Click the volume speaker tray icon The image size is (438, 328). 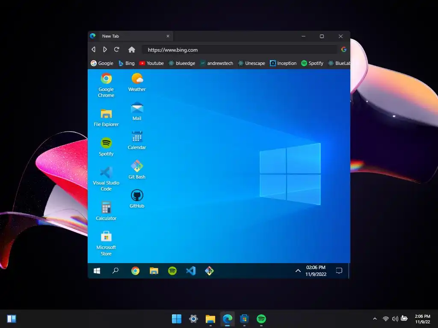tap(395, 319)
